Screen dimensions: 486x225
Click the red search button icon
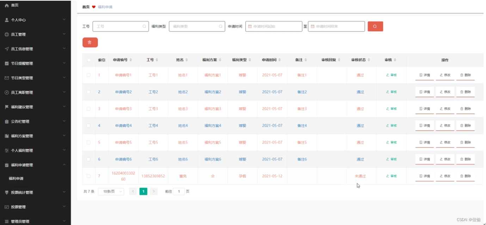click(375, 26)
